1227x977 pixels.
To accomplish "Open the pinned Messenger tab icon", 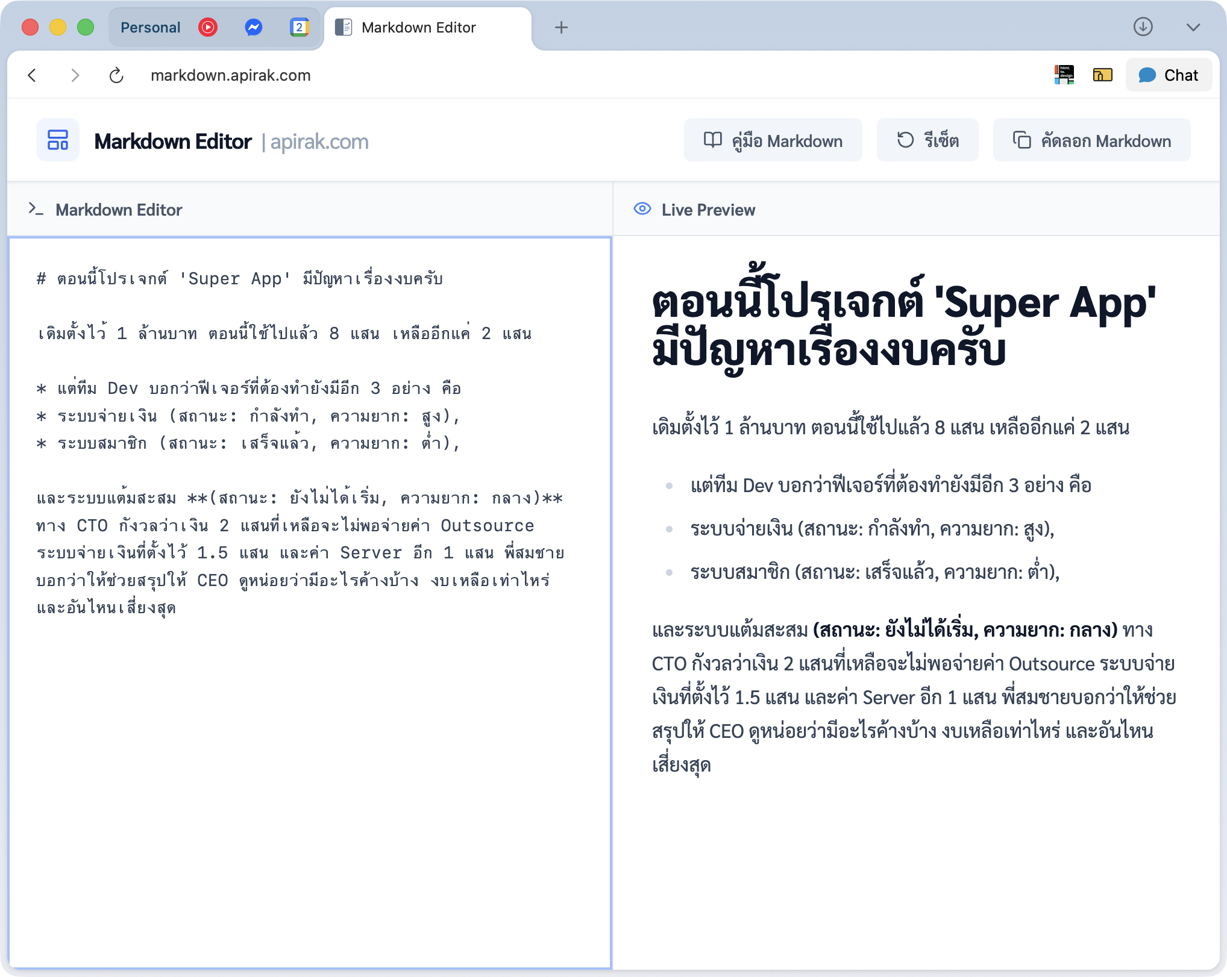I will click(253, 27).
